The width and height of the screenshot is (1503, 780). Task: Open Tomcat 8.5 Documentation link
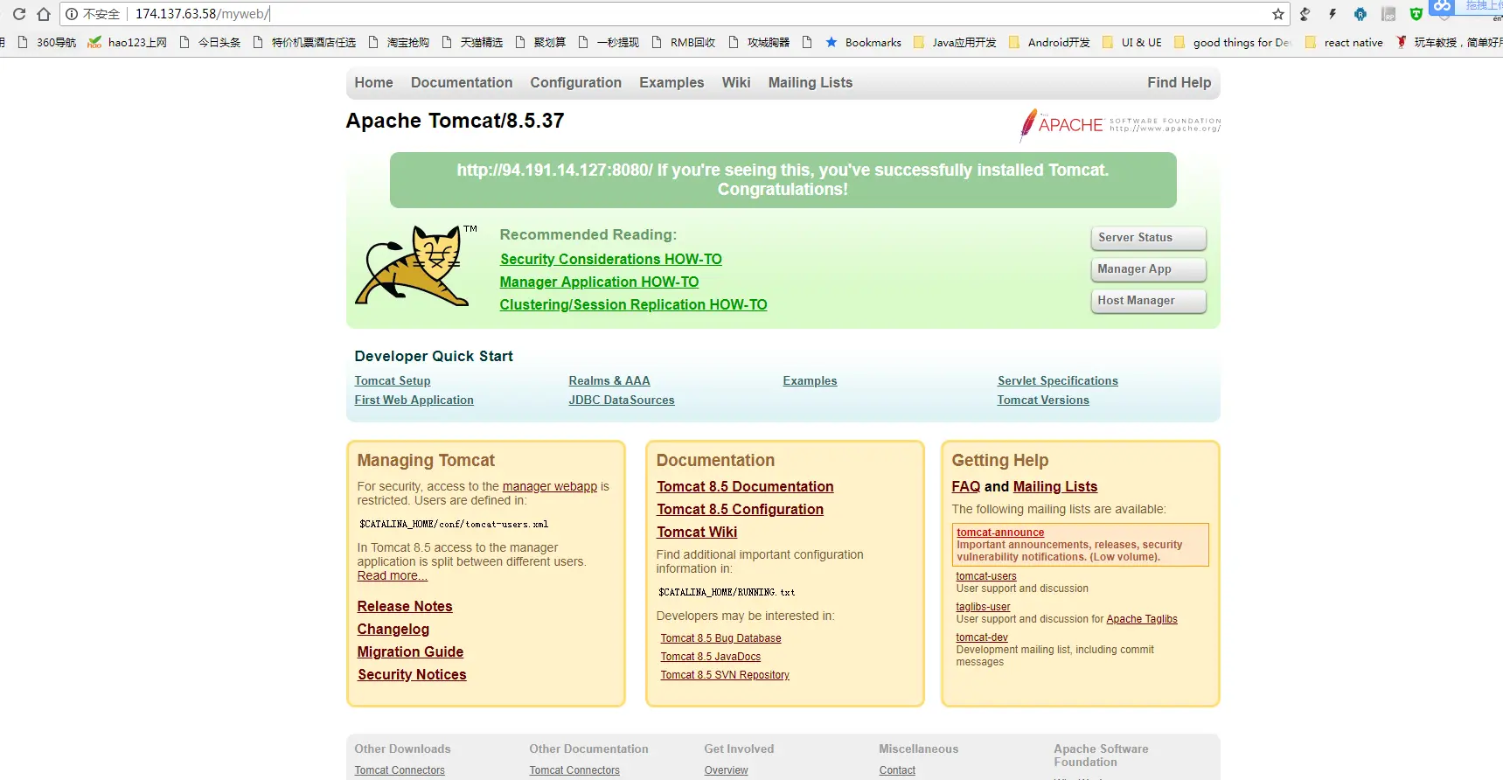pyautogui.click(x=745, y=487)
